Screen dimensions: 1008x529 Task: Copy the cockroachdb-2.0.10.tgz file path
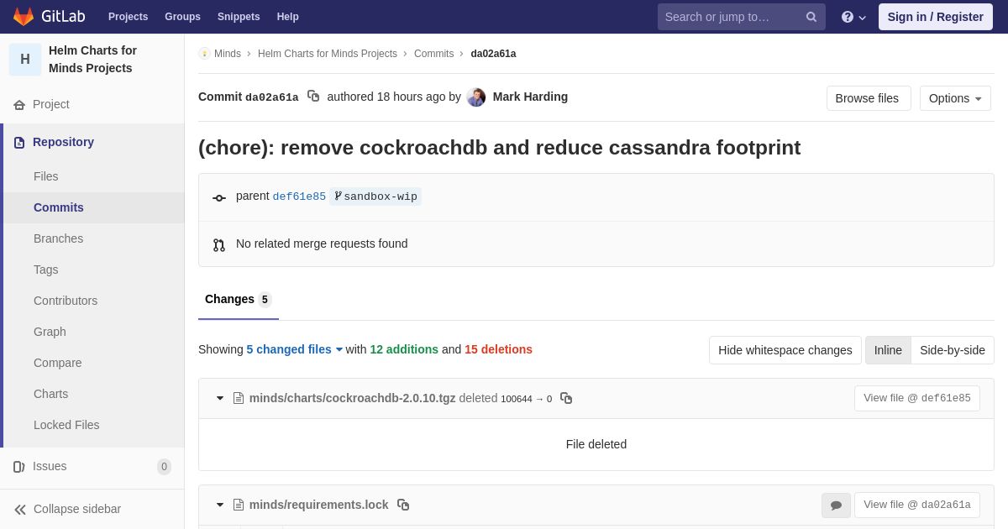click(x=566, y=398)
